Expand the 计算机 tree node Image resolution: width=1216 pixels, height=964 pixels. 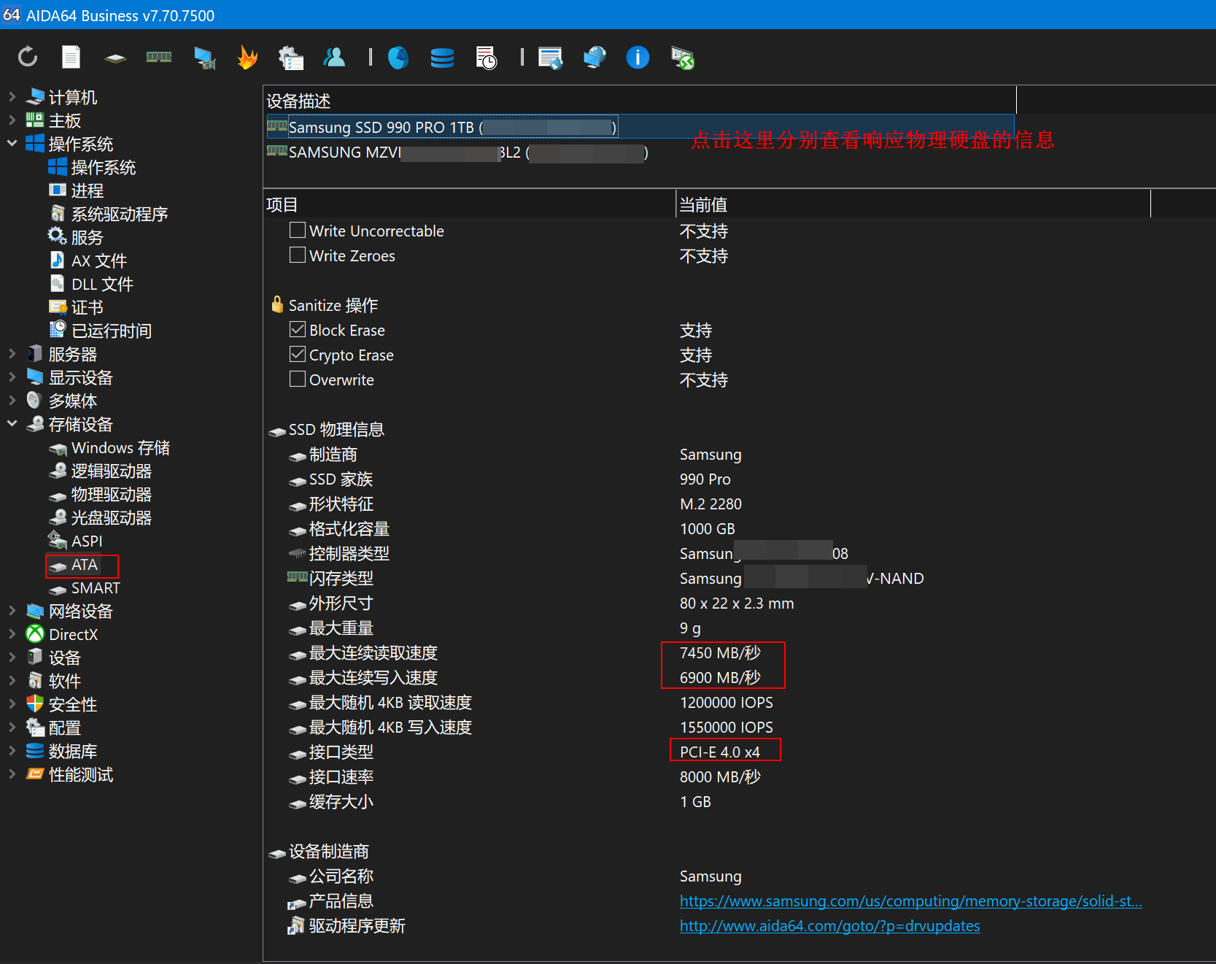[x=12, y=96]
